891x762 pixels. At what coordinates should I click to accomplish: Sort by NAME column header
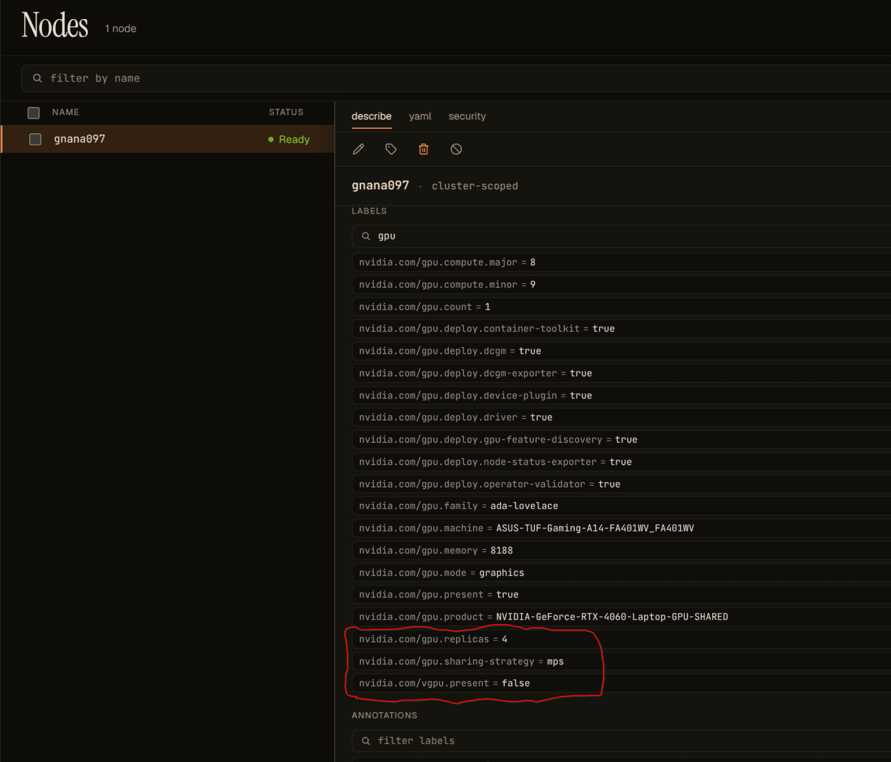pos(66,112)
